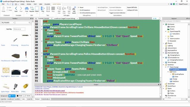Close the LocalScript editor tab
Viewport: 190px width, 107px height.
pyautogui.click(x=77, y=18)
